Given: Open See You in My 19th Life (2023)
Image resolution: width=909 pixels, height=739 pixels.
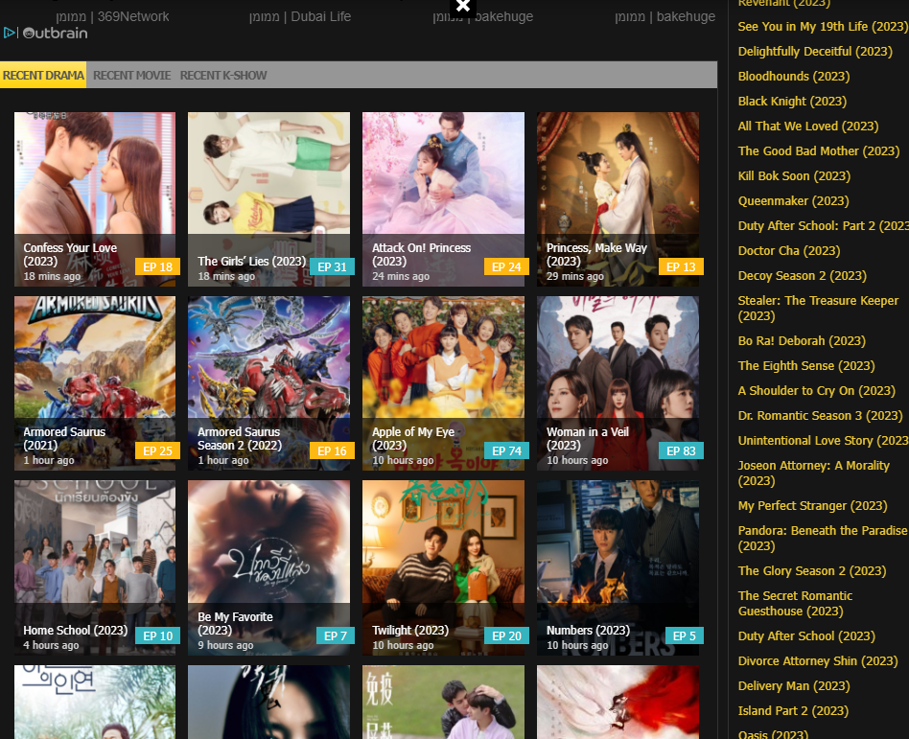Looking at the screenshot, I should pyautogui.click(x=824, y=27).
